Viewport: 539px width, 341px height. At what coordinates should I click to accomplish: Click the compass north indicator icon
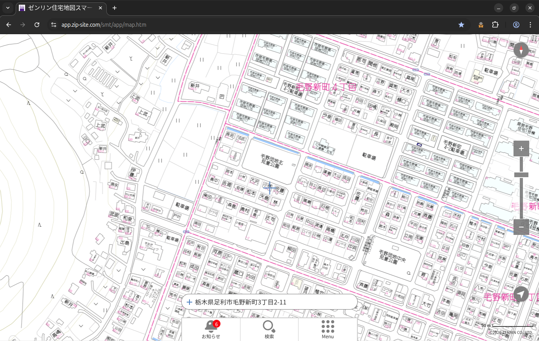[x=521, y=50]
